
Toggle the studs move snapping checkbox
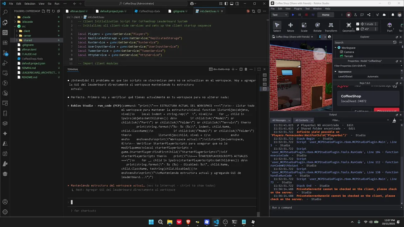[358, 24]
